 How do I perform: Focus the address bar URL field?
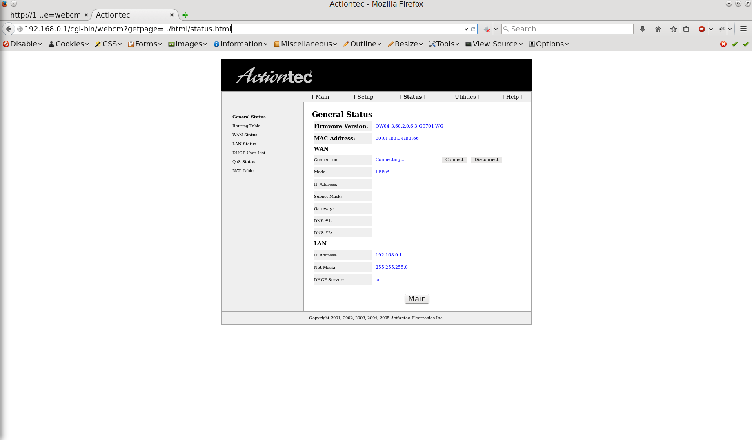coord(245,29)
